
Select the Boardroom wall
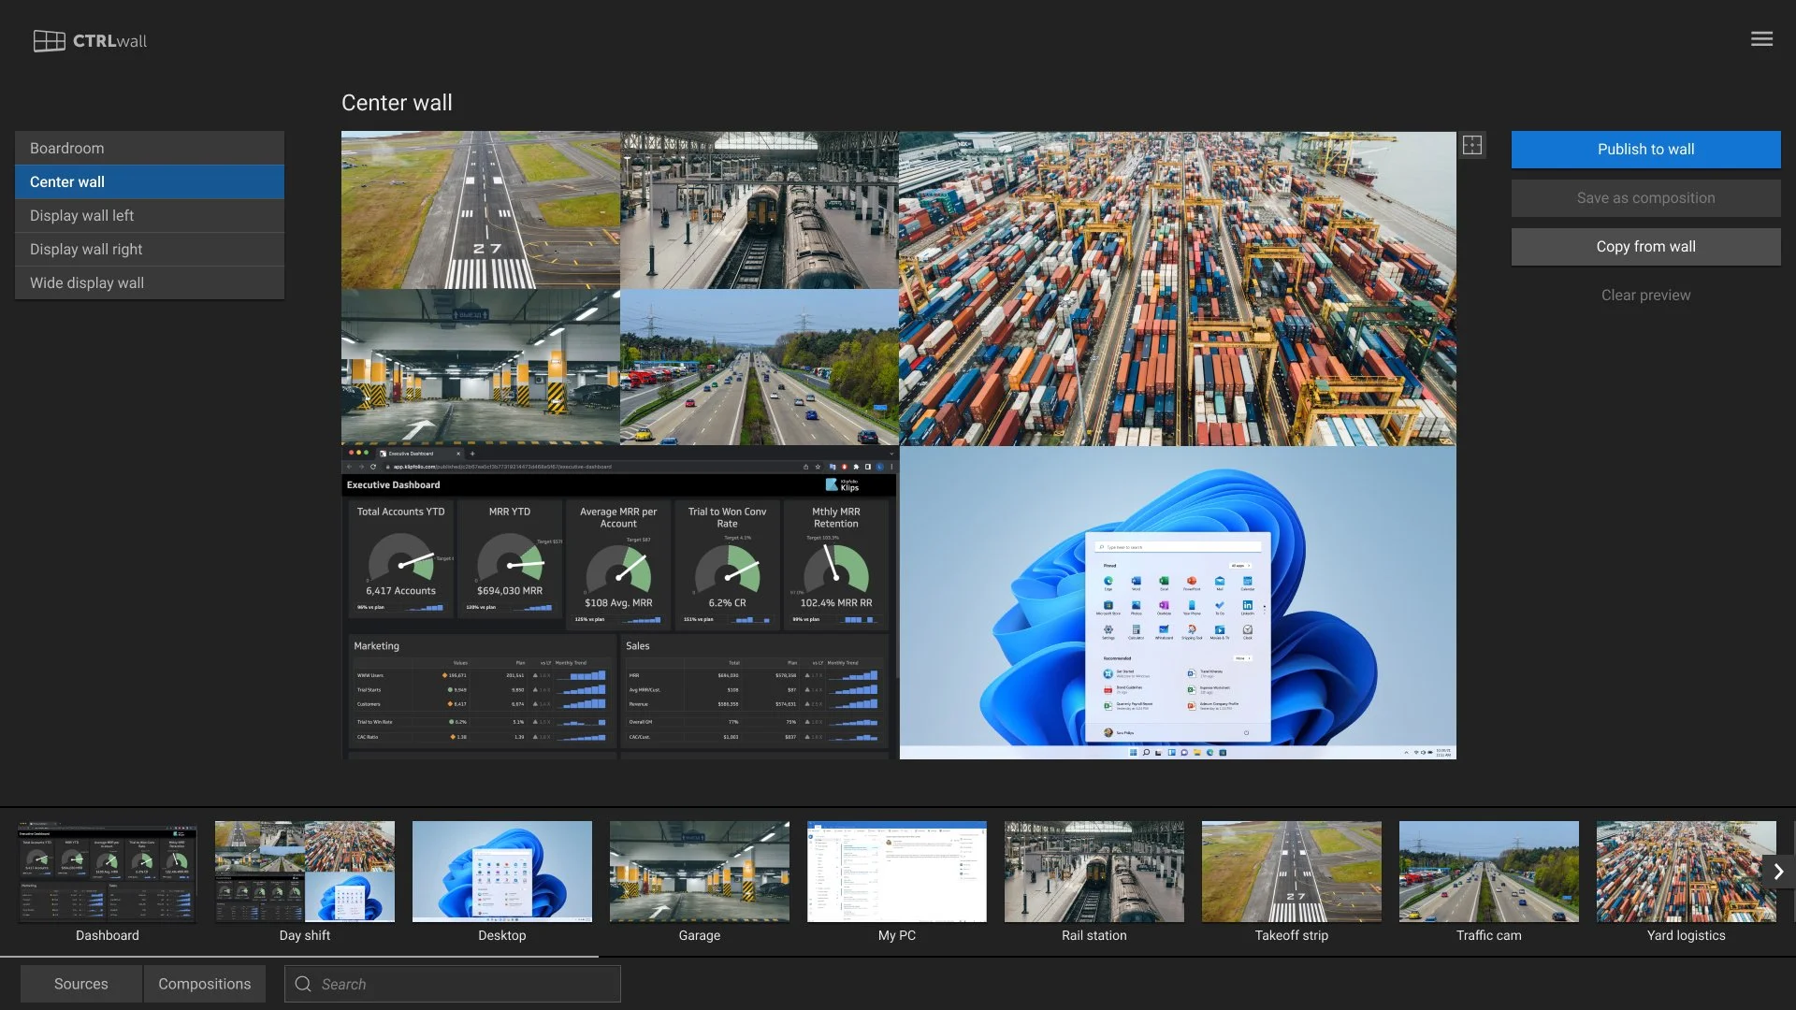coord(150,148)
